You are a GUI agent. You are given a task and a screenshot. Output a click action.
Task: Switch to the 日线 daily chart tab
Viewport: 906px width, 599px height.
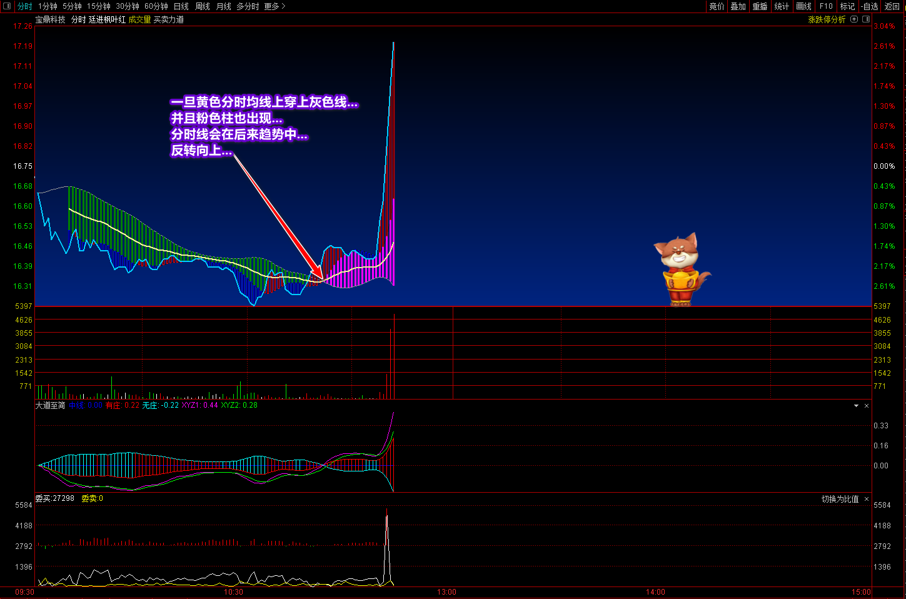[181, 6]
